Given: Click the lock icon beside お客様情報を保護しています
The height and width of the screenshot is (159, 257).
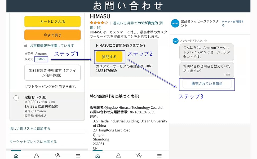Looking at the screenshot, I should click(x=26, y=45).
